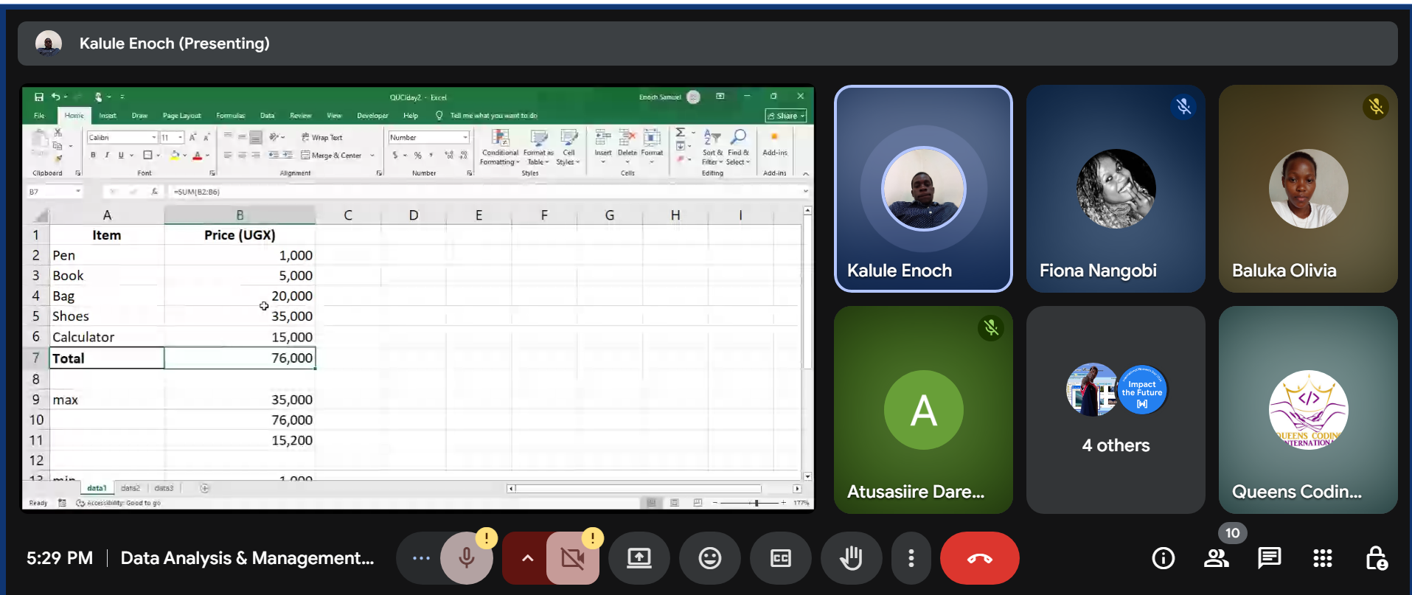Toggle the microphone button
Screen dimensions: 1412x595
pos(466,558)
